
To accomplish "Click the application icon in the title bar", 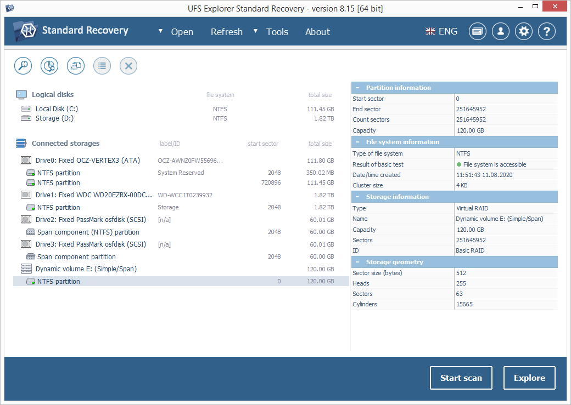I will pos(10,8).
